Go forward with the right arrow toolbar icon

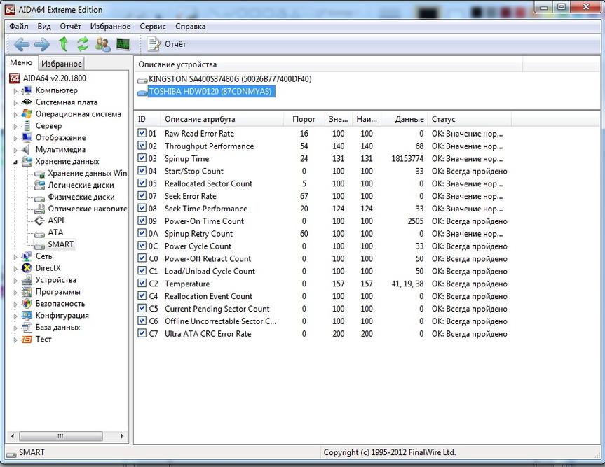click(41, 44)
